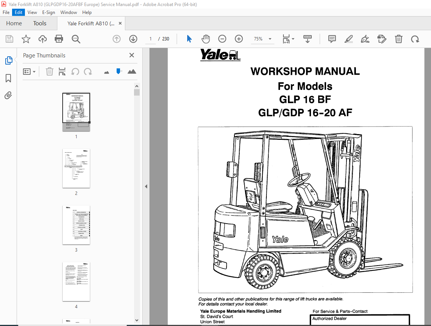Viewport: 431px width, 326px height.
Task: Go to previous page arrow
Action: coord(117,39)
